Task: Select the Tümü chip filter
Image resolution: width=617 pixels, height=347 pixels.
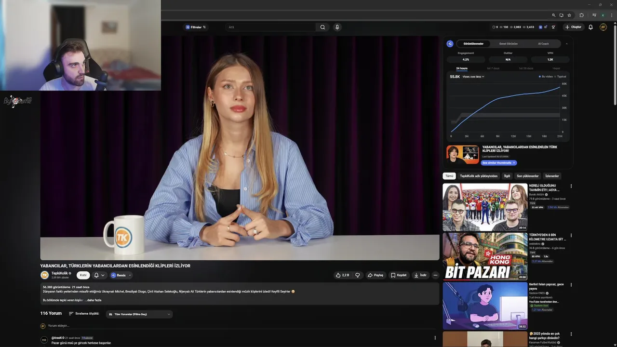Action: click(x=449, y=176)
